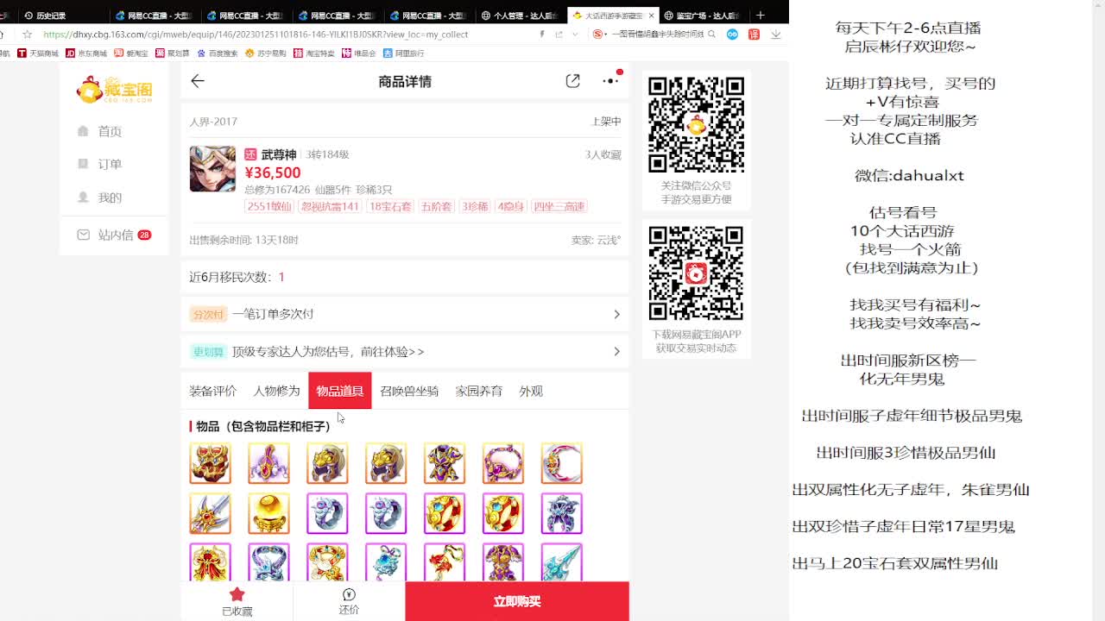Open the 百度搜索 bookmark
This screenshot has width=1105, height=621.
pyautogui.click(x=217, y=53)
